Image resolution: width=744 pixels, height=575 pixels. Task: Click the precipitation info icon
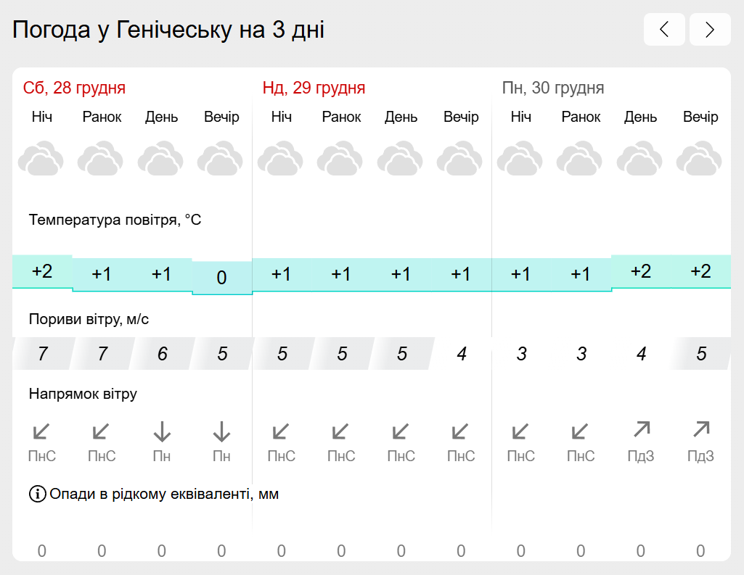38,494
